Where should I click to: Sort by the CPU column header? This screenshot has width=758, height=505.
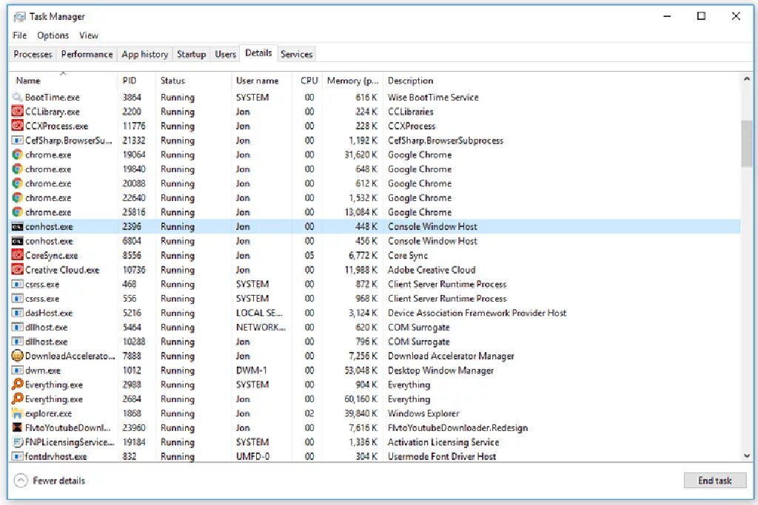point(309,81)
